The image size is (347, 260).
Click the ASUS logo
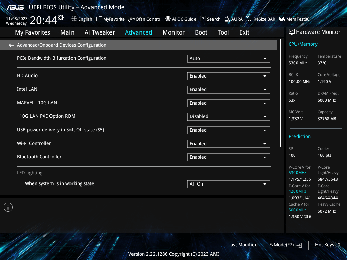[15, 7]
